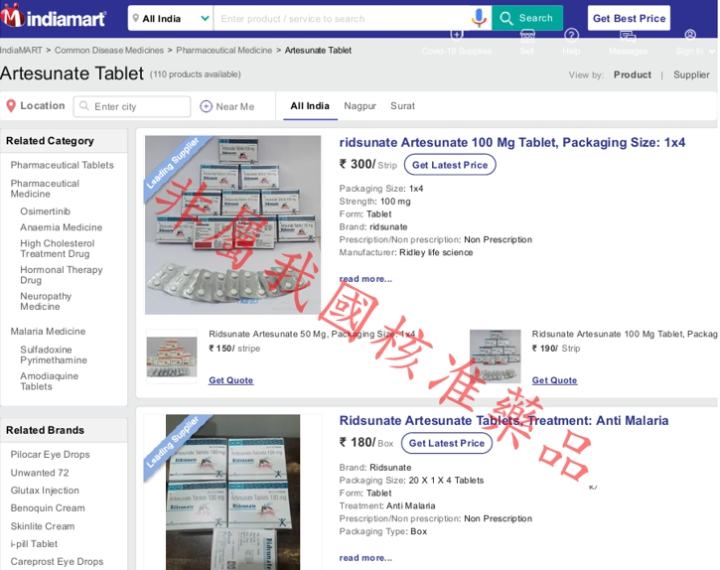Open the Help question mark icon

(x=571, y=35)
